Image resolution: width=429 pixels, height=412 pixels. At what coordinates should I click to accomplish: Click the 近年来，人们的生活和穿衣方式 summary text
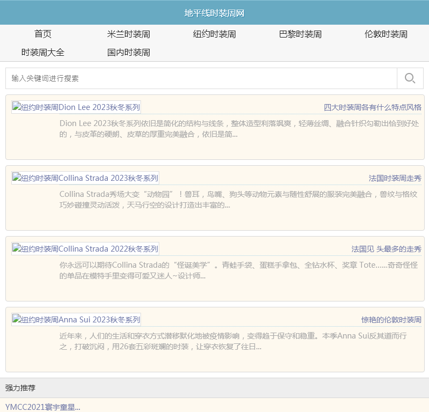(x=233, y=341)
